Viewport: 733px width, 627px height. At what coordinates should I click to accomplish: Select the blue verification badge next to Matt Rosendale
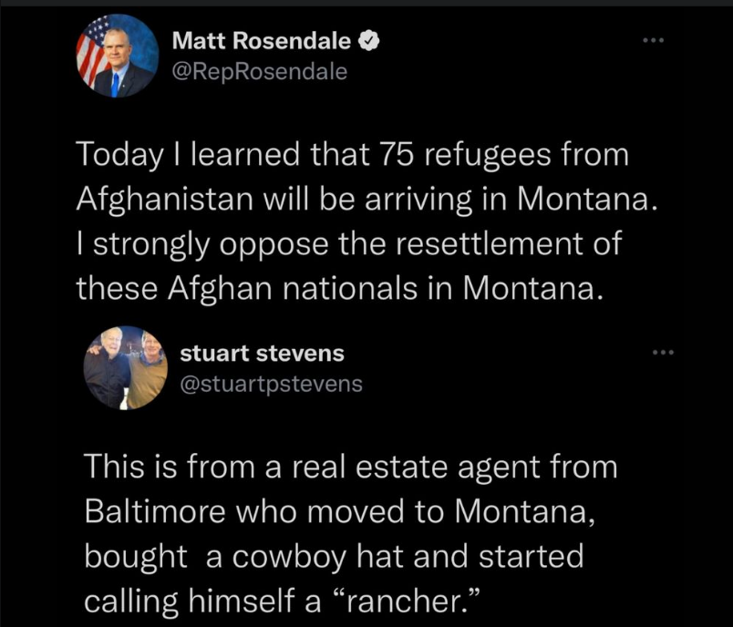point(369,40)
